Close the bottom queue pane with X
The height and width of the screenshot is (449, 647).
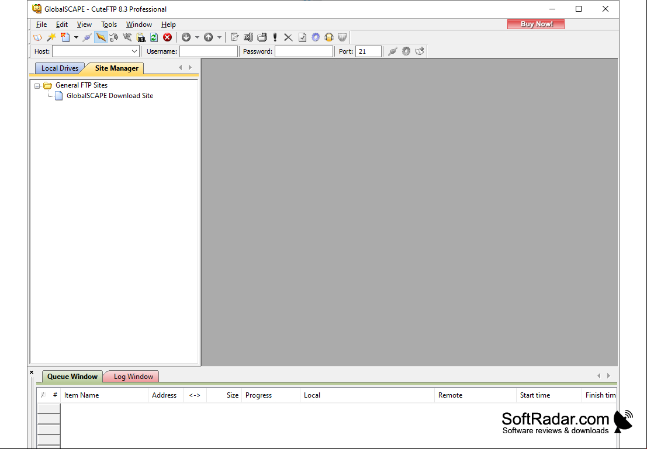(32, 373)
